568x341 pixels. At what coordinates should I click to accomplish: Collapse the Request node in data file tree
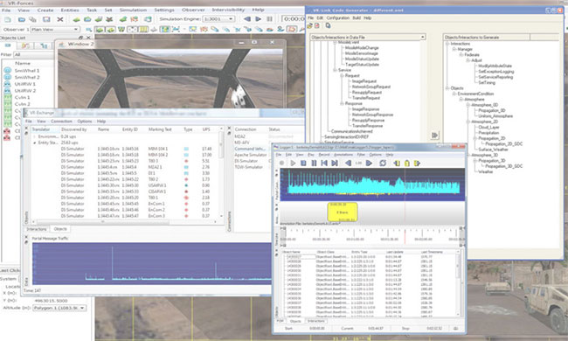pos(342,75)
